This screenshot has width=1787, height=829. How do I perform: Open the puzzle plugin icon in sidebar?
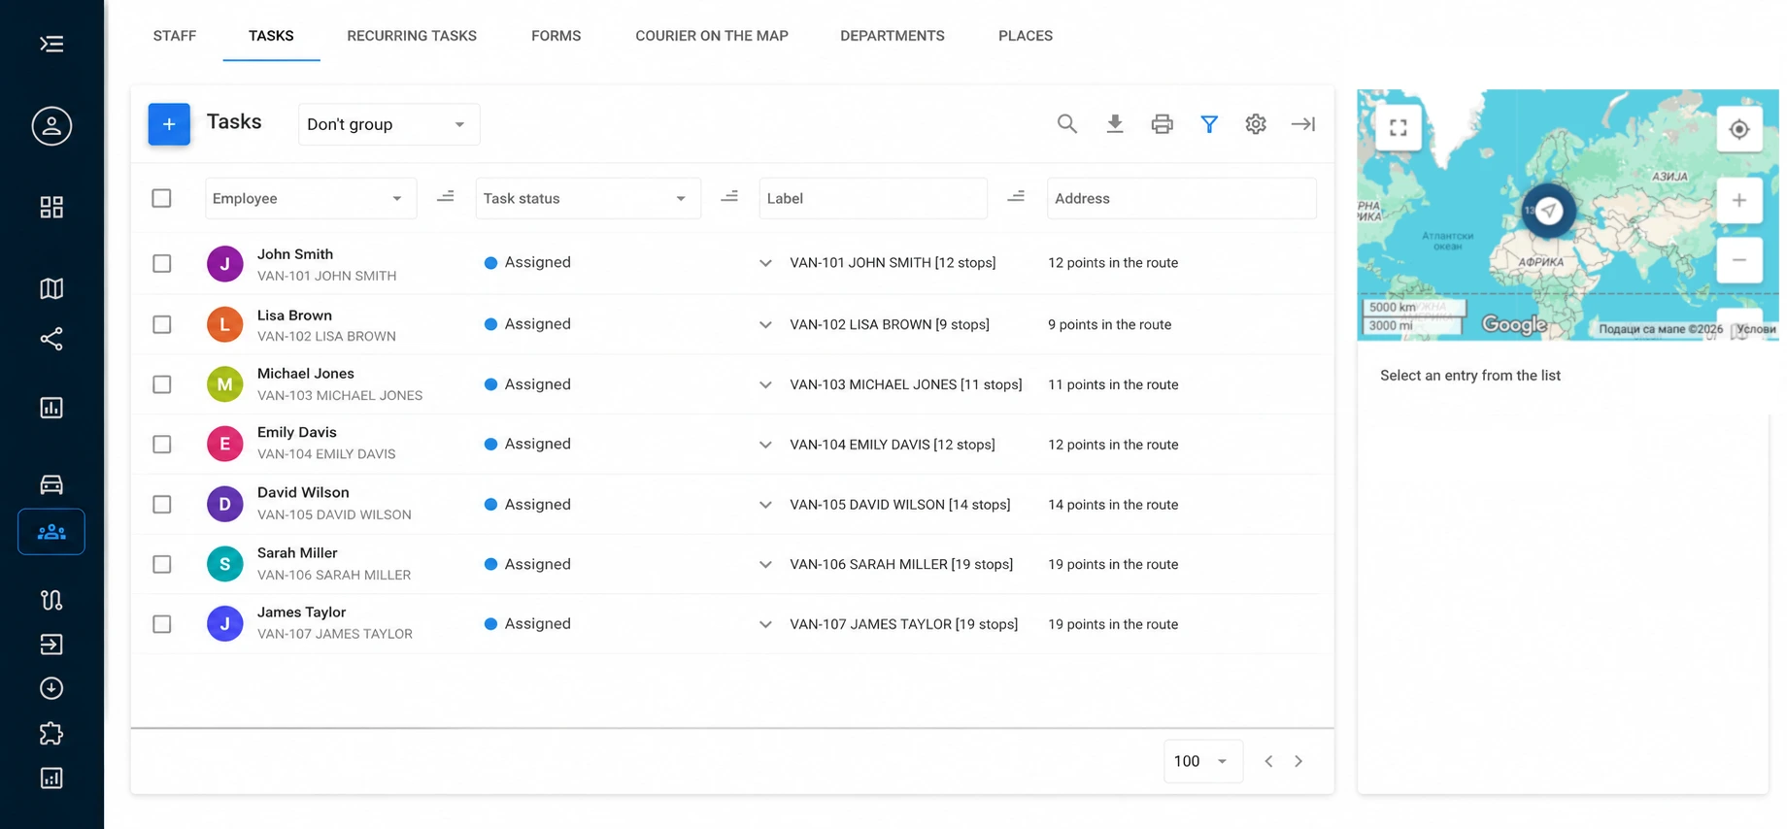pyautogui.click(x=51, y=734)
